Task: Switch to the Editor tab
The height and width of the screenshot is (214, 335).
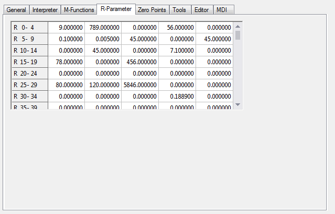Action: [202, 10]
